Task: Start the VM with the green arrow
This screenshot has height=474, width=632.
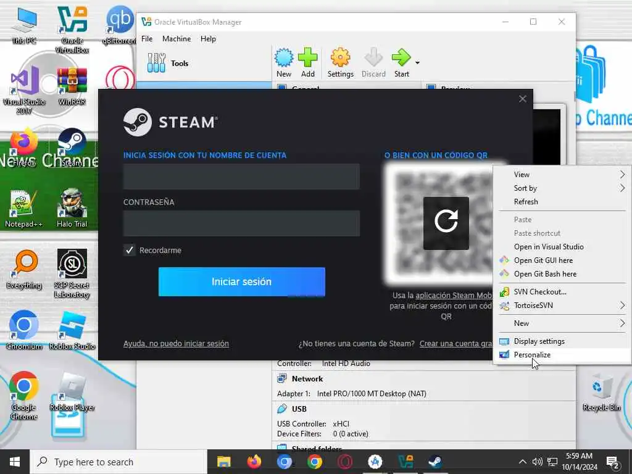Action: tap(401, 62)
